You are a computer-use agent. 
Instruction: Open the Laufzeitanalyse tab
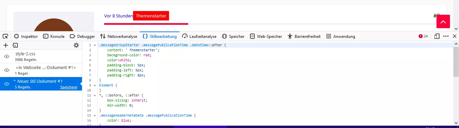point(199,36)
